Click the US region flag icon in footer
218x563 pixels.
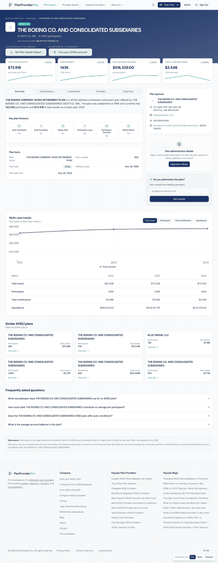pos(206,550)
